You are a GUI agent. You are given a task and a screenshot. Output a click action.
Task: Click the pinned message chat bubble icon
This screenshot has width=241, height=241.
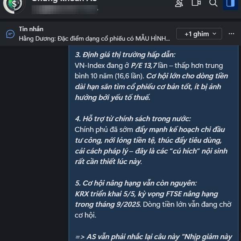tap(10, 34)
